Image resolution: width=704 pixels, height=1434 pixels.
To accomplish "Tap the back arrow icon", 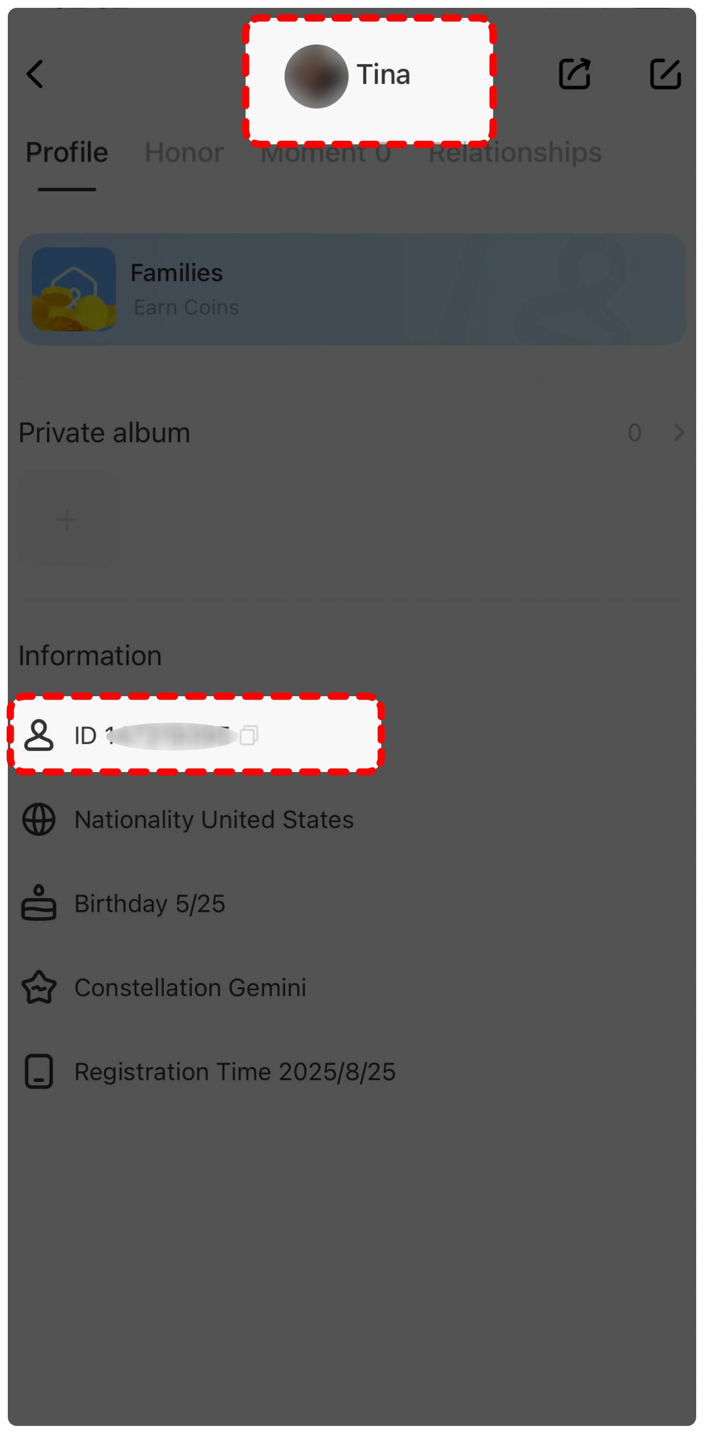I will tap(35, 74).
